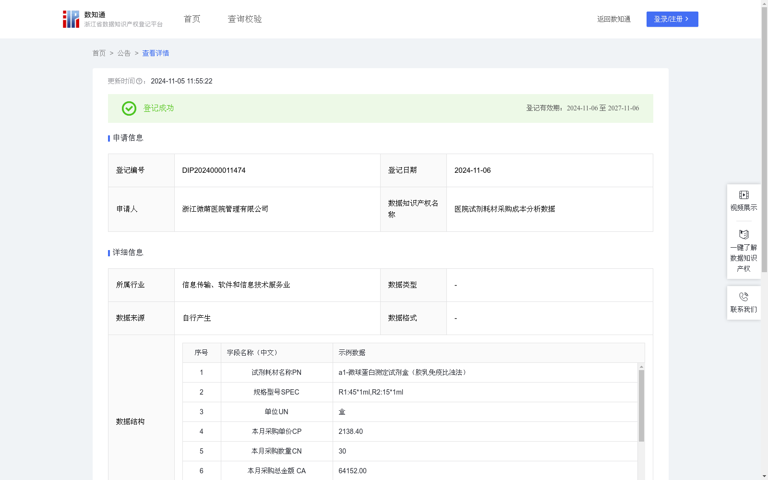768x480 pixels.
Task: Click the 数知通 platform logo icon
Action: (x=71, y=19)
